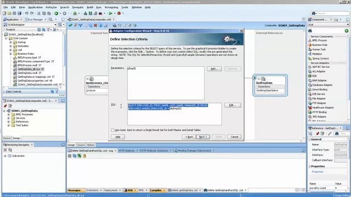Click the Open folder toolbar icon
The height and width of the screenshot is (197, 351).
tap(9, 13)
